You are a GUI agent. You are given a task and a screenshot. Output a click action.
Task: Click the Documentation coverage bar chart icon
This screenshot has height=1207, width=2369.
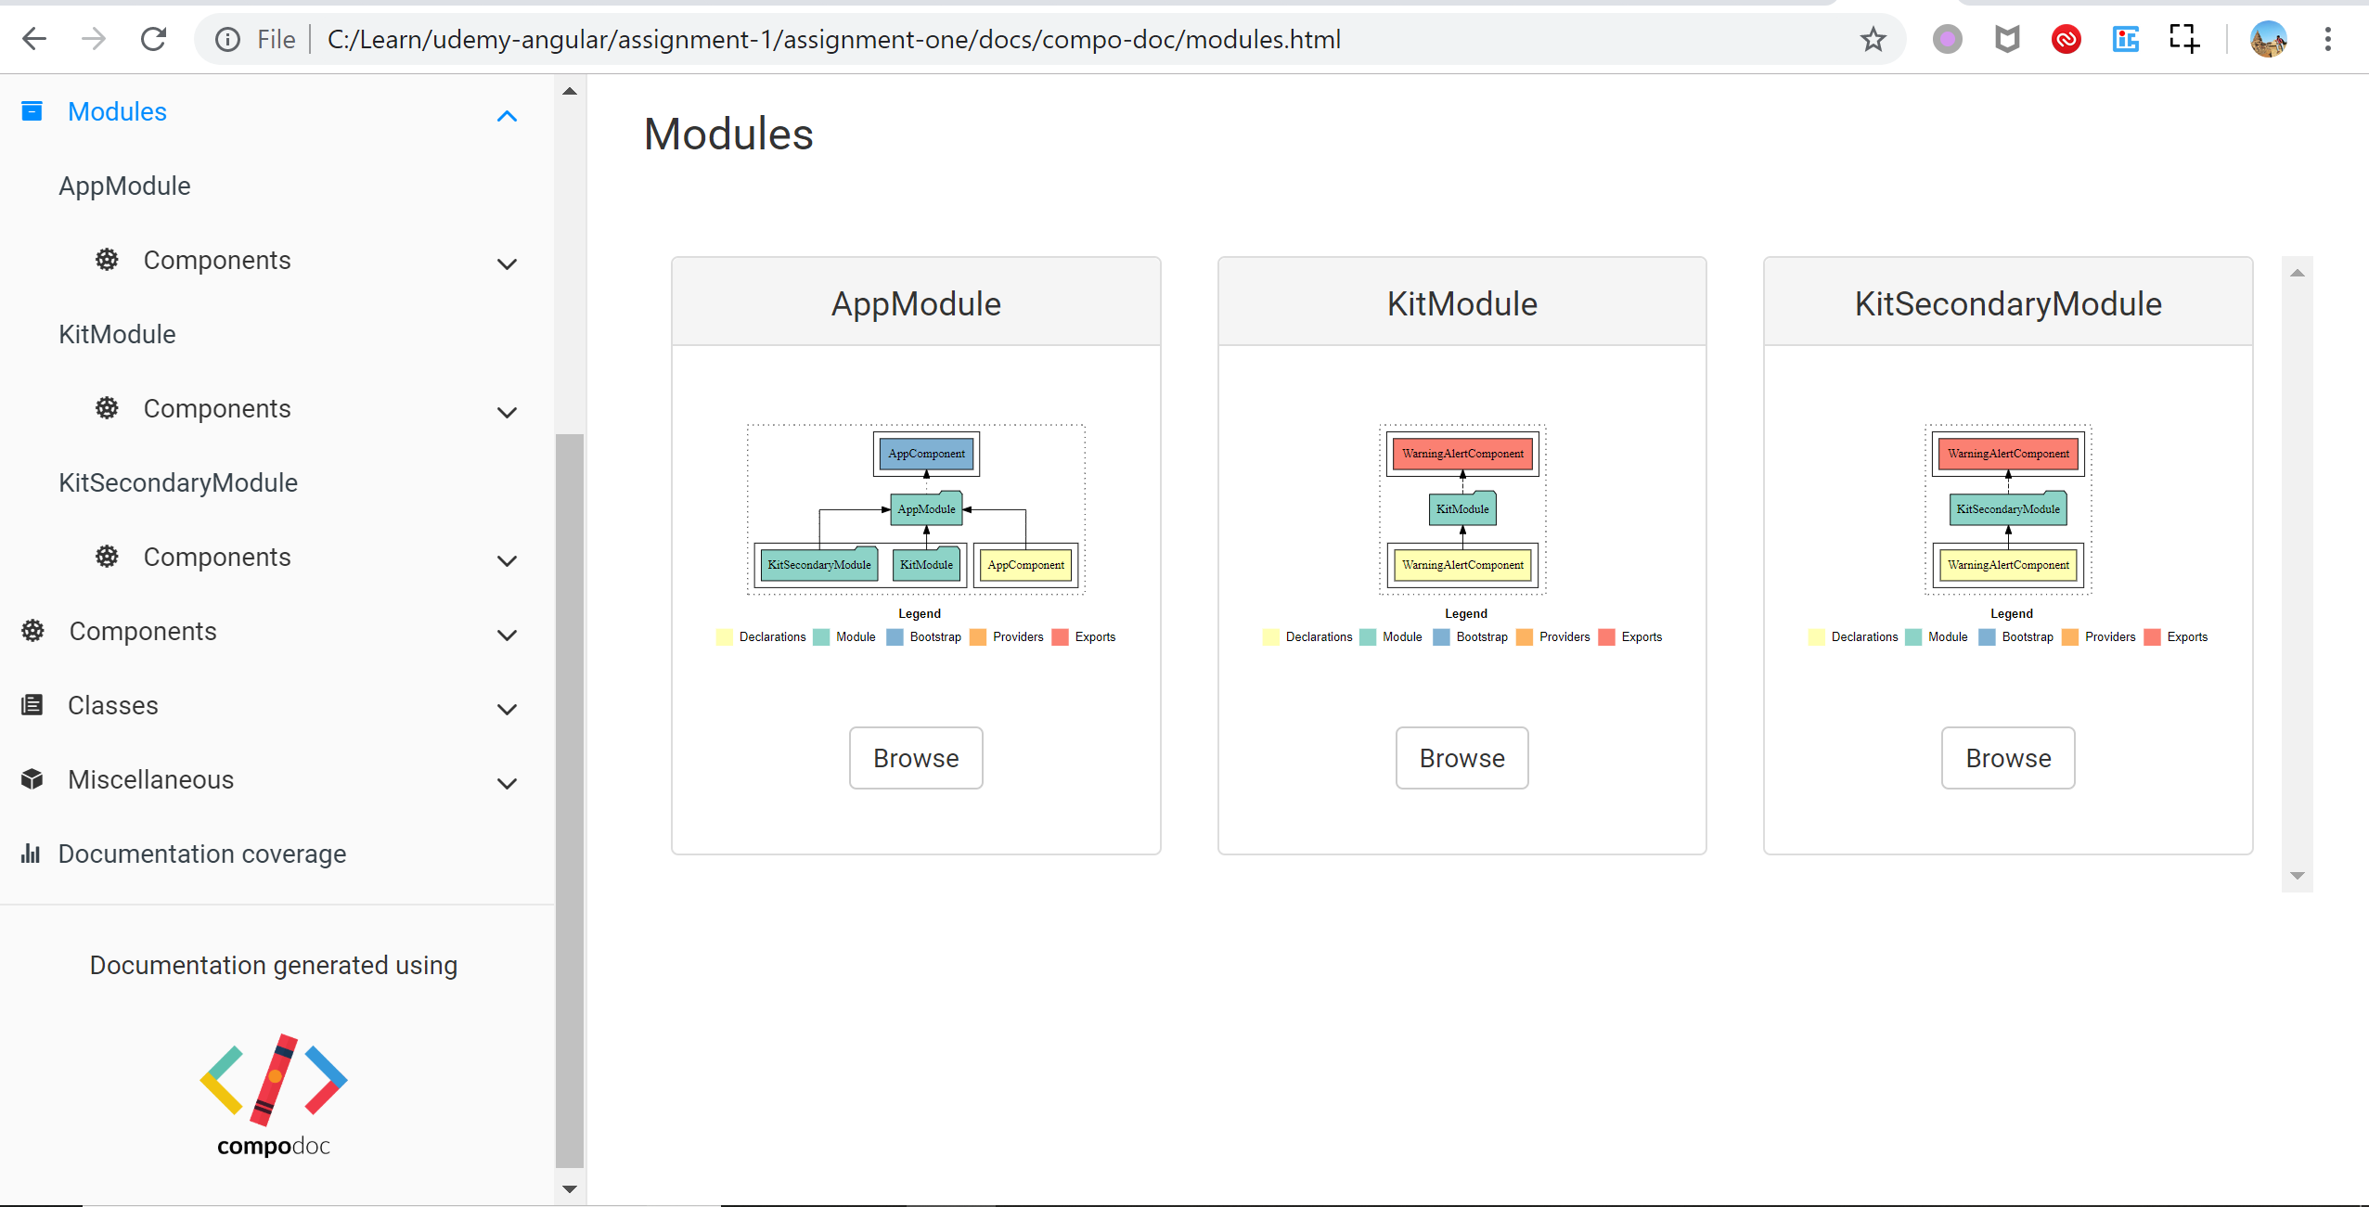pos(32,854)
